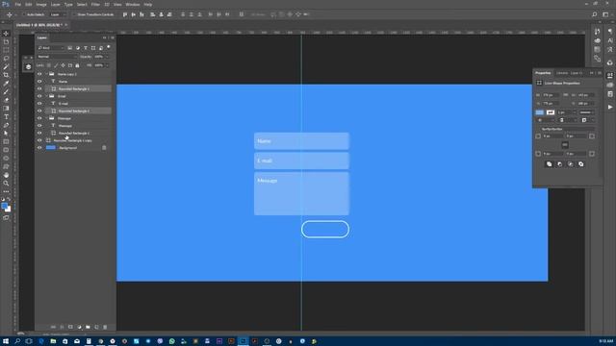
Task: Select the Lasso tool
Action: pyautogui.click(x=6, y=59)
